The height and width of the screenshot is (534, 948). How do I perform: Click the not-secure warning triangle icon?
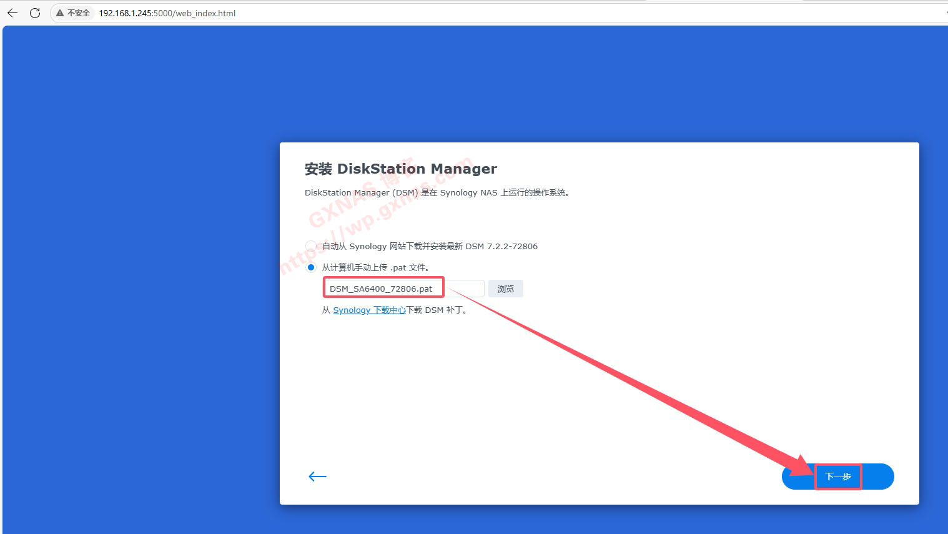pos(60,13)
